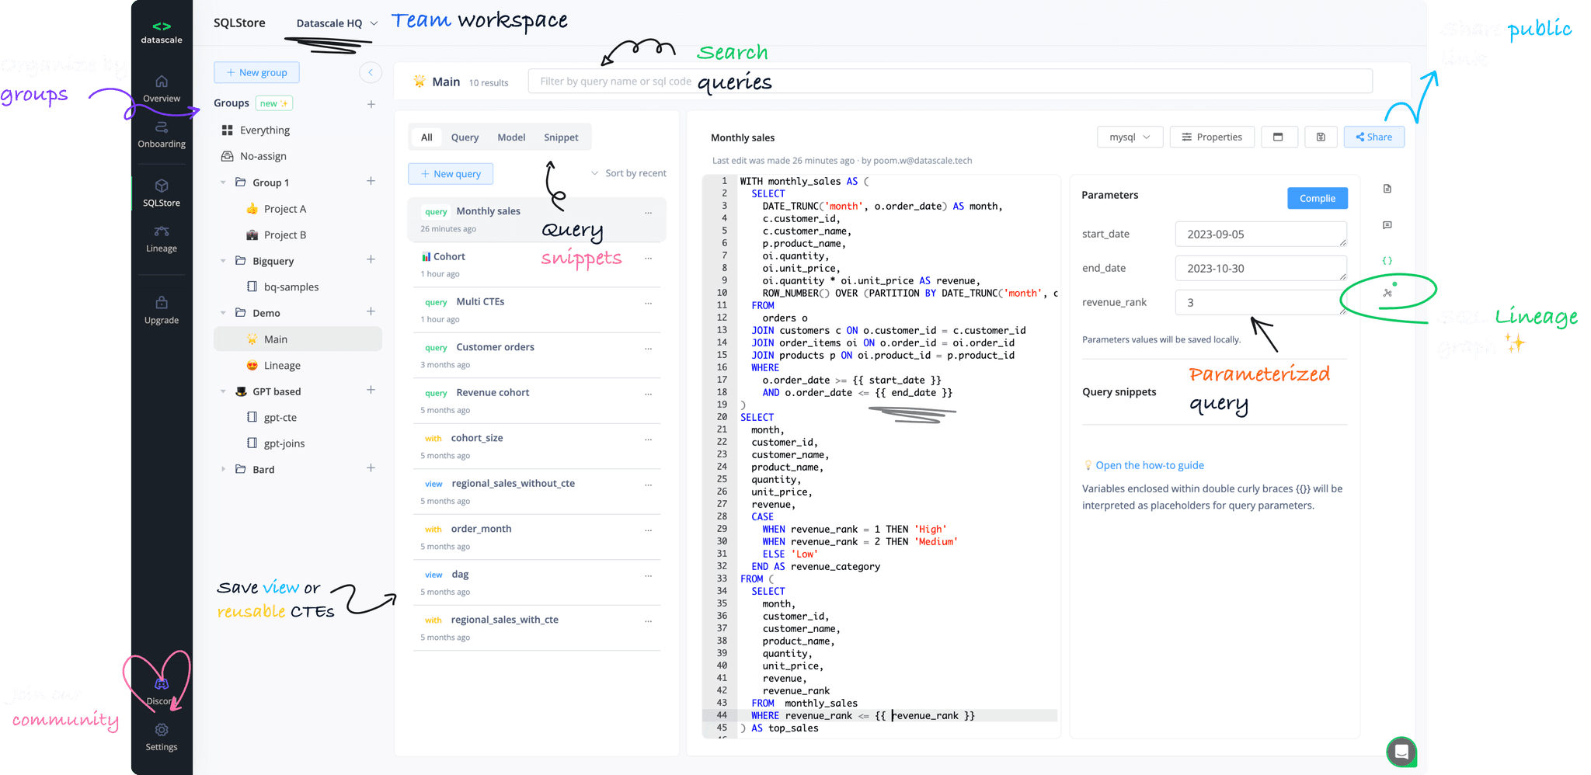Switch to the Snippet tab
Screen dimensions: 1591x775
coord(560,137)
